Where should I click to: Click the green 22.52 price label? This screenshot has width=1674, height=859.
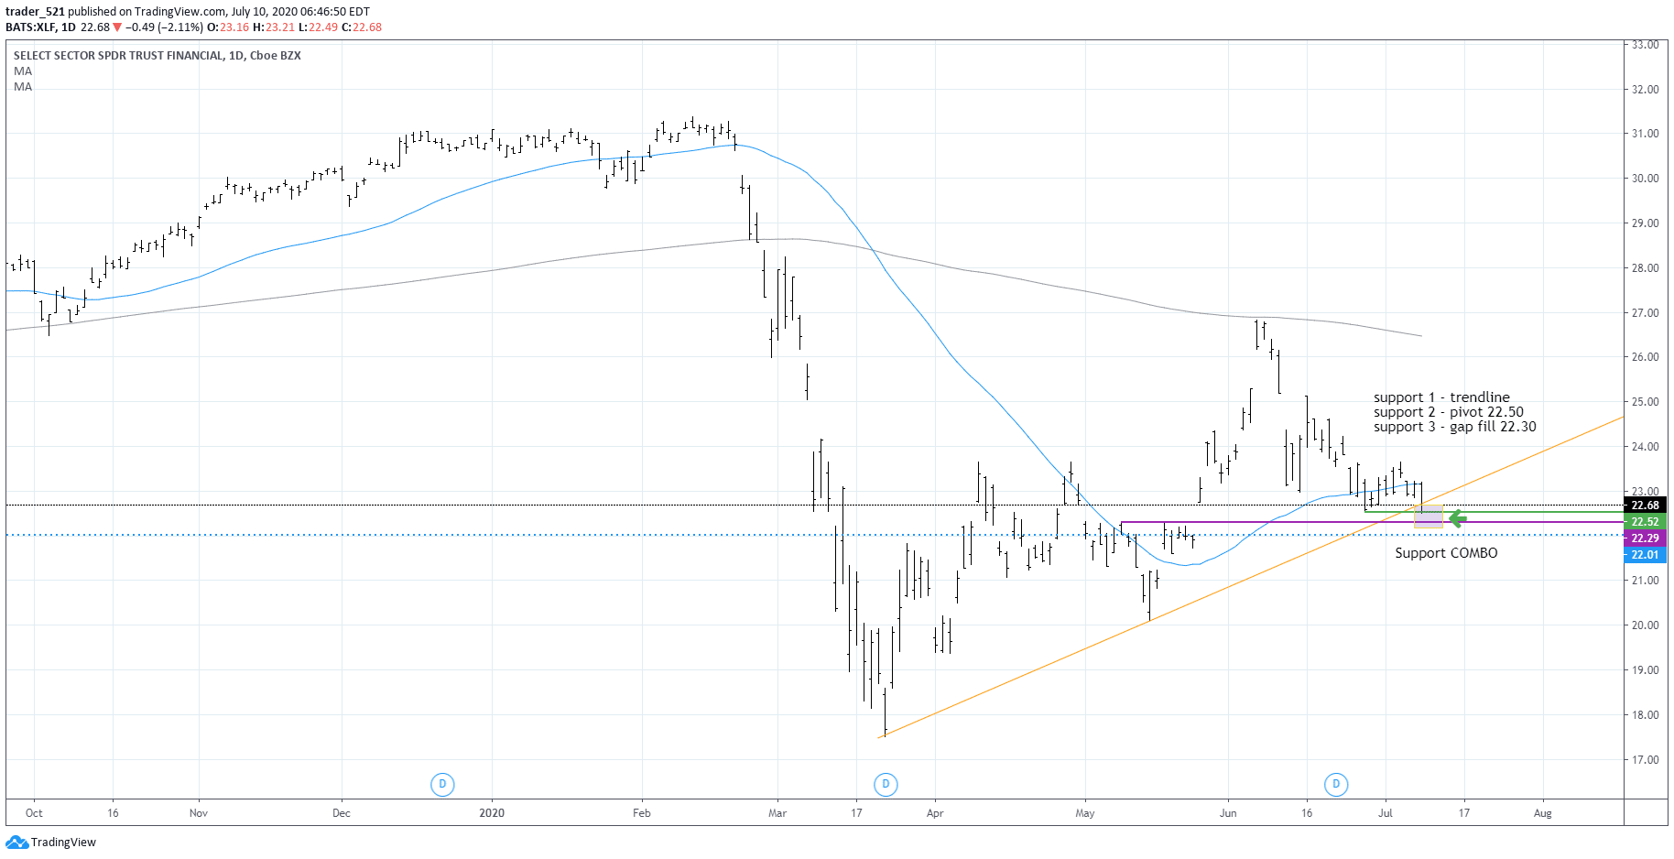[1645, 521]
